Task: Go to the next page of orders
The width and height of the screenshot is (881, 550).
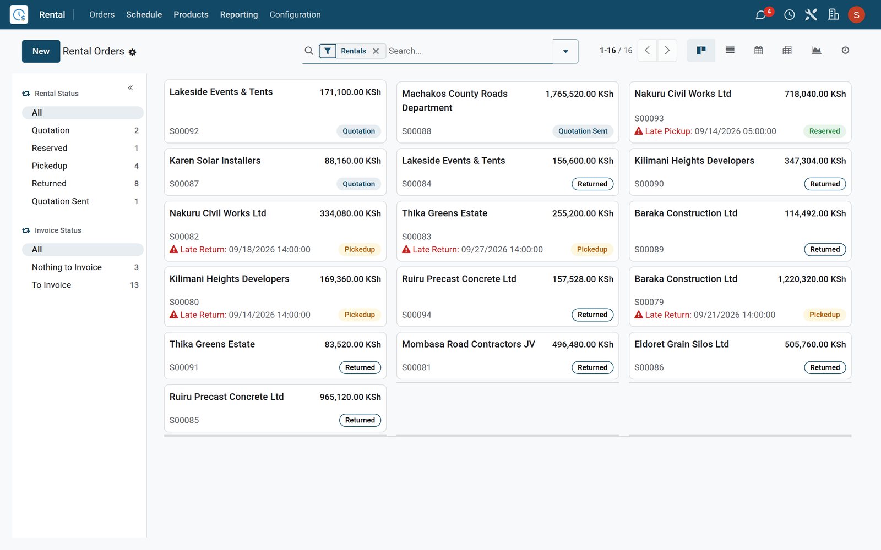Action: (x=667, y=51)
